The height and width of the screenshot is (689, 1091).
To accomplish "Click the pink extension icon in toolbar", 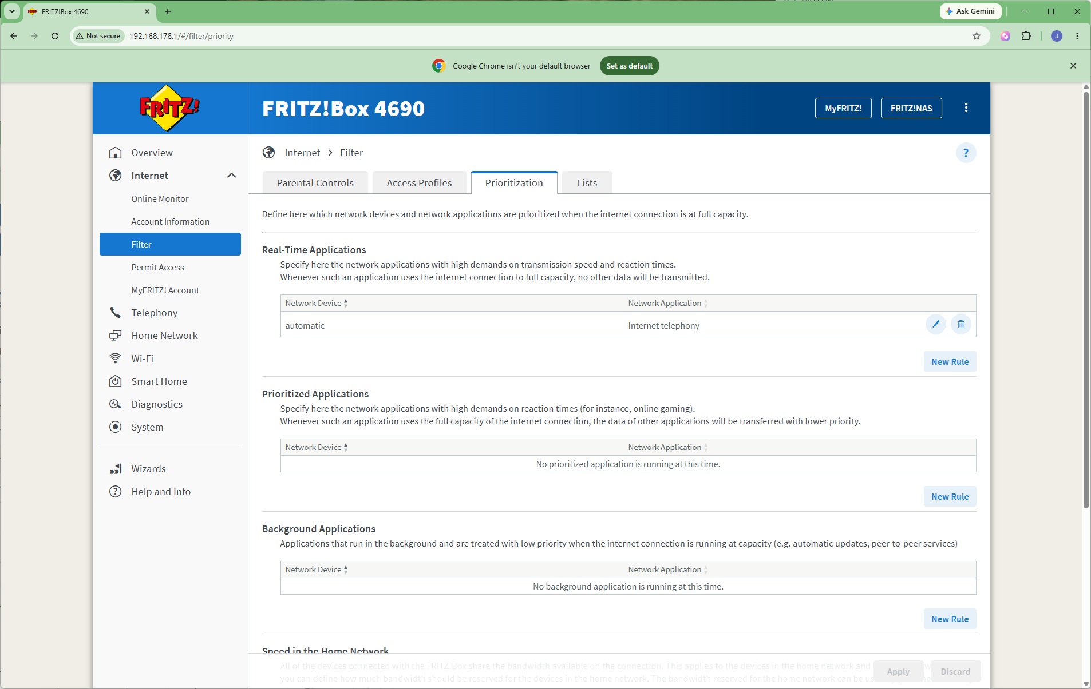I will point(1005,36).
